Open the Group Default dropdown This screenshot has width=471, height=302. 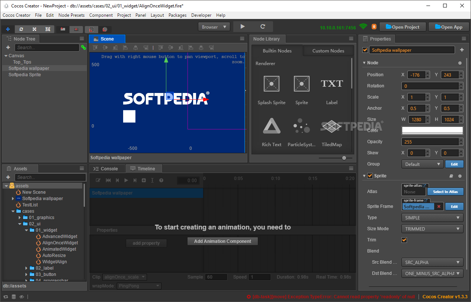pyautogui.click(x=422, y=164)
